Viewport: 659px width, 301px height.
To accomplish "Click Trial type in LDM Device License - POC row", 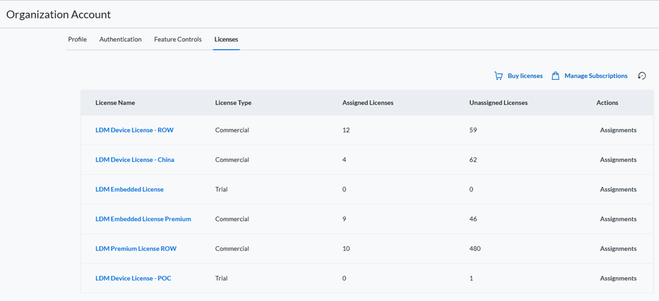I will [x=222, y=278].
